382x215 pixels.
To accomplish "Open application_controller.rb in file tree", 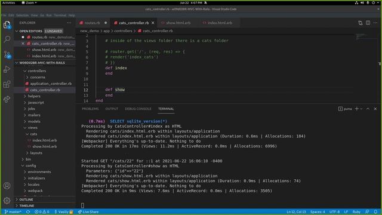I will 51,84.
